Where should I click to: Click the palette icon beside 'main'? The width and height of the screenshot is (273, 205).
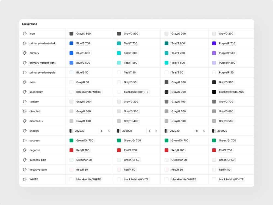(25, 82)
